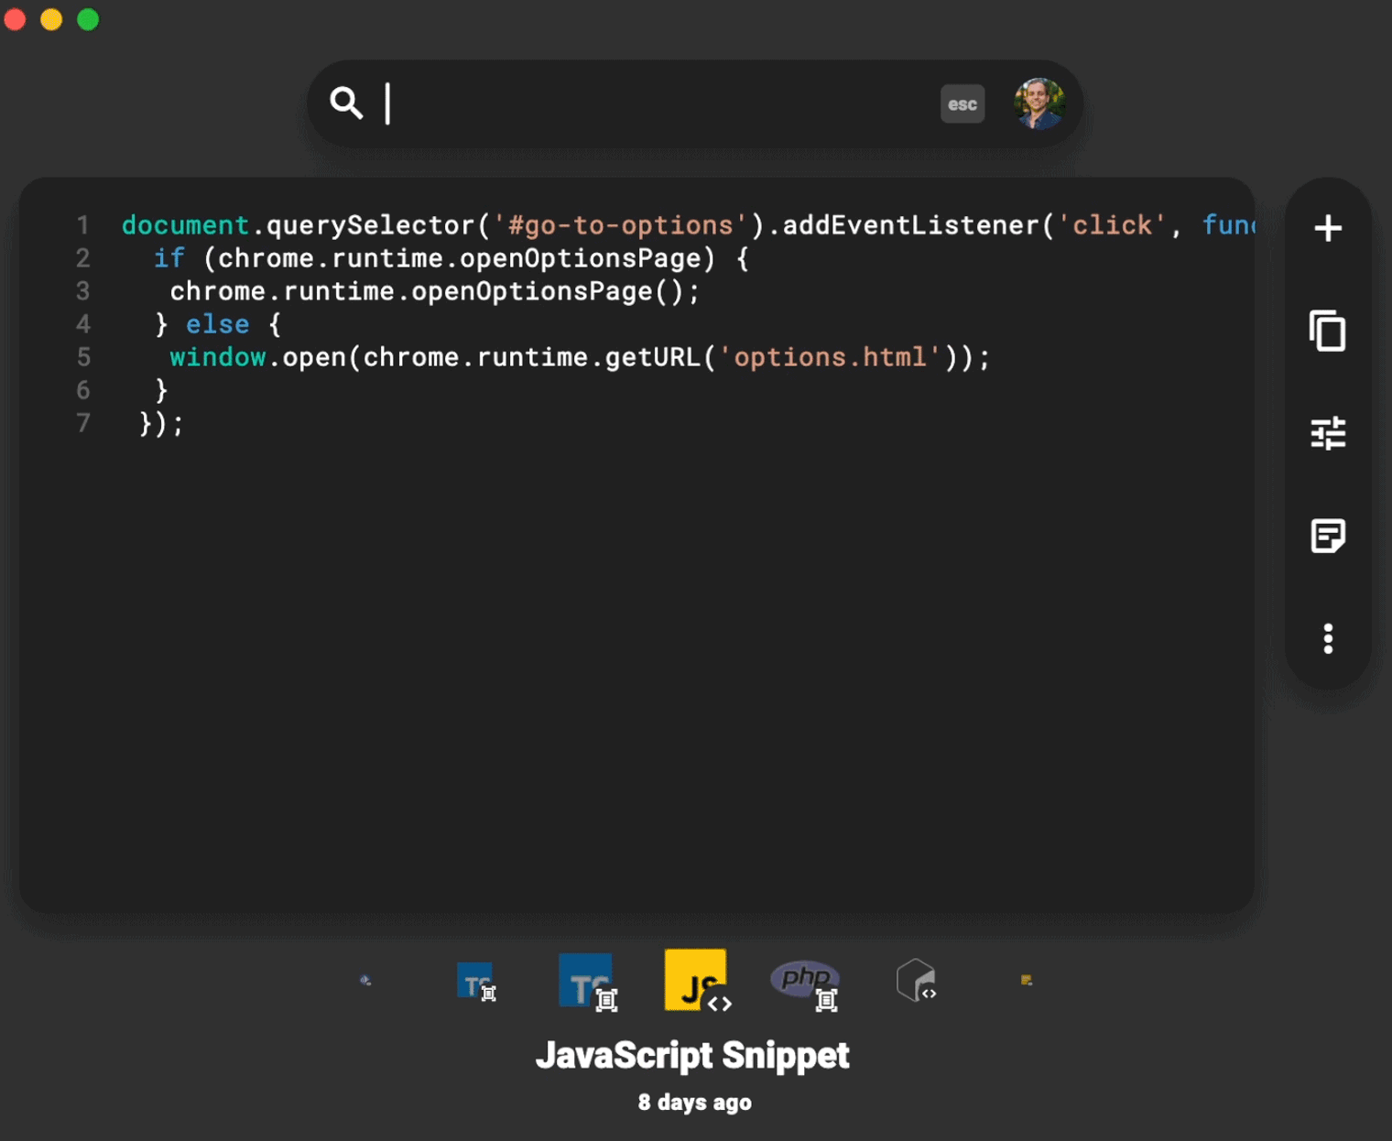The width and height of the screenshot is (1392, 1141).
Task: Copy the snippet using the copy icon
Action: (x=1328, y=331)
